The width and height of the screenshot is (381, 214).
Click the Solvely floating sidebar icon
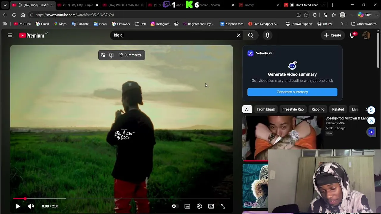(x=371, y=132)
